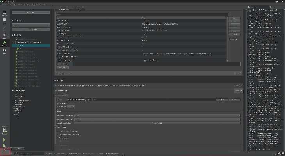Screen dimensions: 285x156
Task: Toggle Verbose output checkbox
Action: [x=56, y=138]
